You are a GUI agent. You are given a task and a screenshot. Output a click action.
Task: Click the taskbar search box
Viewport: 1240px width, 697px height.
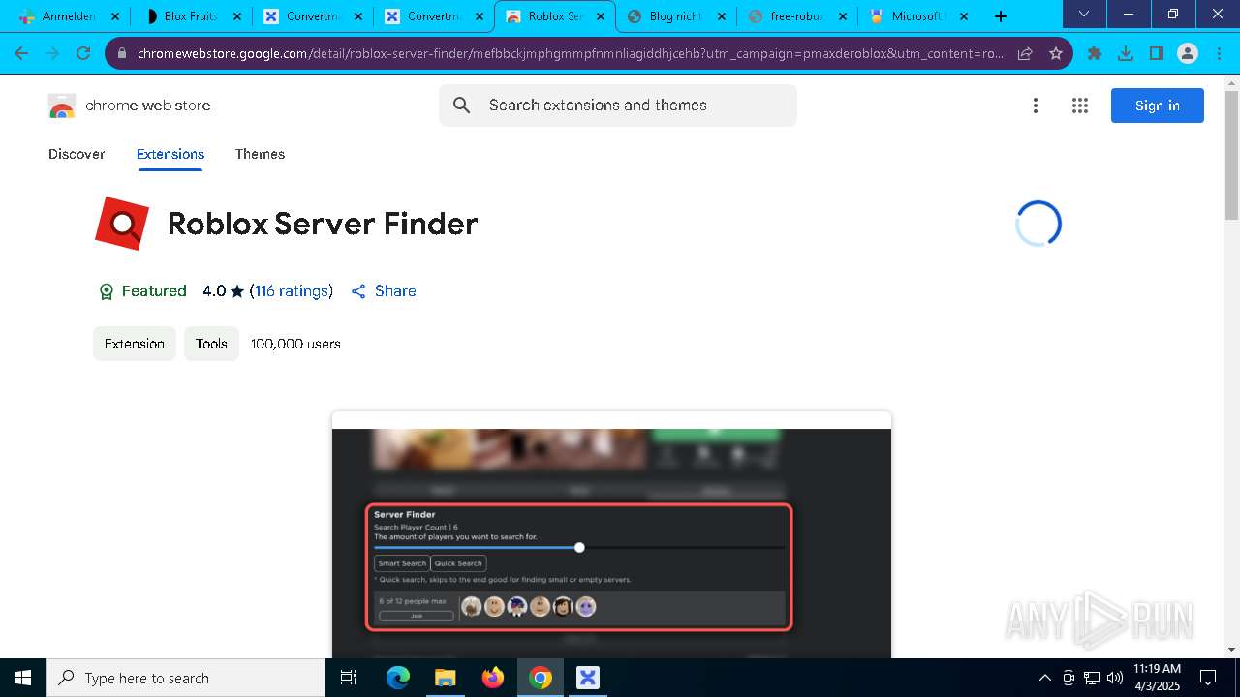click(x=186, y=678)
